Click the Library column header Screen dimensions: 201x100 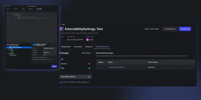(100, 62)
